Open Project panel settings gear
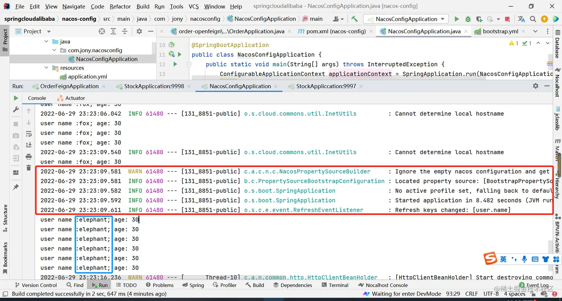Screen dimensions: 562x301 click(x=139, y=32)
